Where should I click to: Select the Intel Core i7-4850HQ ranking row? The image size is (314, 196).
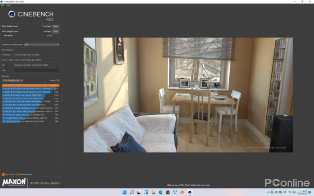point(31,115)
